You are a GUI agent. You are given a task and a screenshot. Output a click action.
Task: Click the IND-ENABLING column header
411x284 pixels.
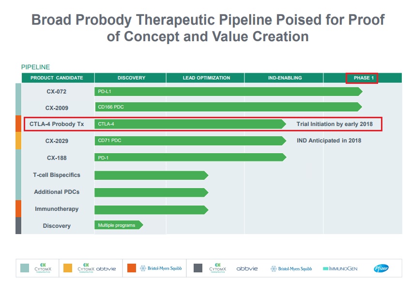point(285,78)
